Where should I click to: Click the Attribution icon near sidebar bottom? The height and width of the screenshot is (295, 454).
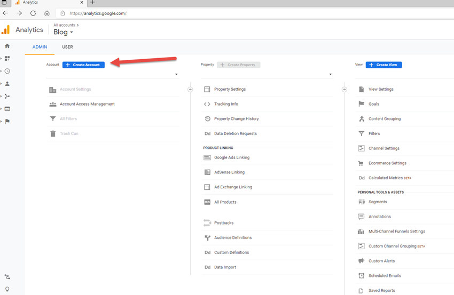7,277
